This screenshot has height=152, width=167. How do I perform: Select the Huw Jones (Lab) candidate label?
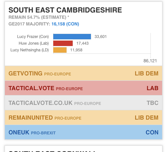tap(34, 43)
